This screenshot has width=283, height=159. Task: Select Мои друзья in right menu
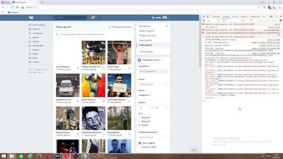pyautogui.click(x=145, y=26)
